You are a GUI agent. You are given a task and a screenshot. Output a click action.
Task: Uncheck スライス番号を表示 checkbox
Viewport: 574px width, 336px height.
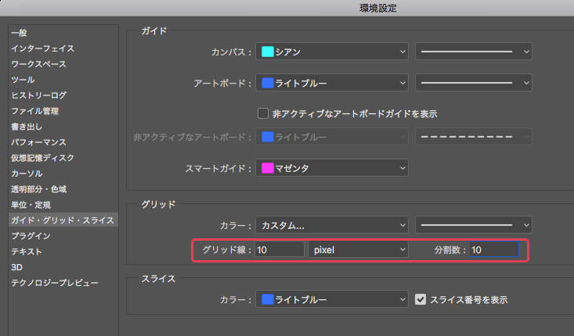(421, 299)
